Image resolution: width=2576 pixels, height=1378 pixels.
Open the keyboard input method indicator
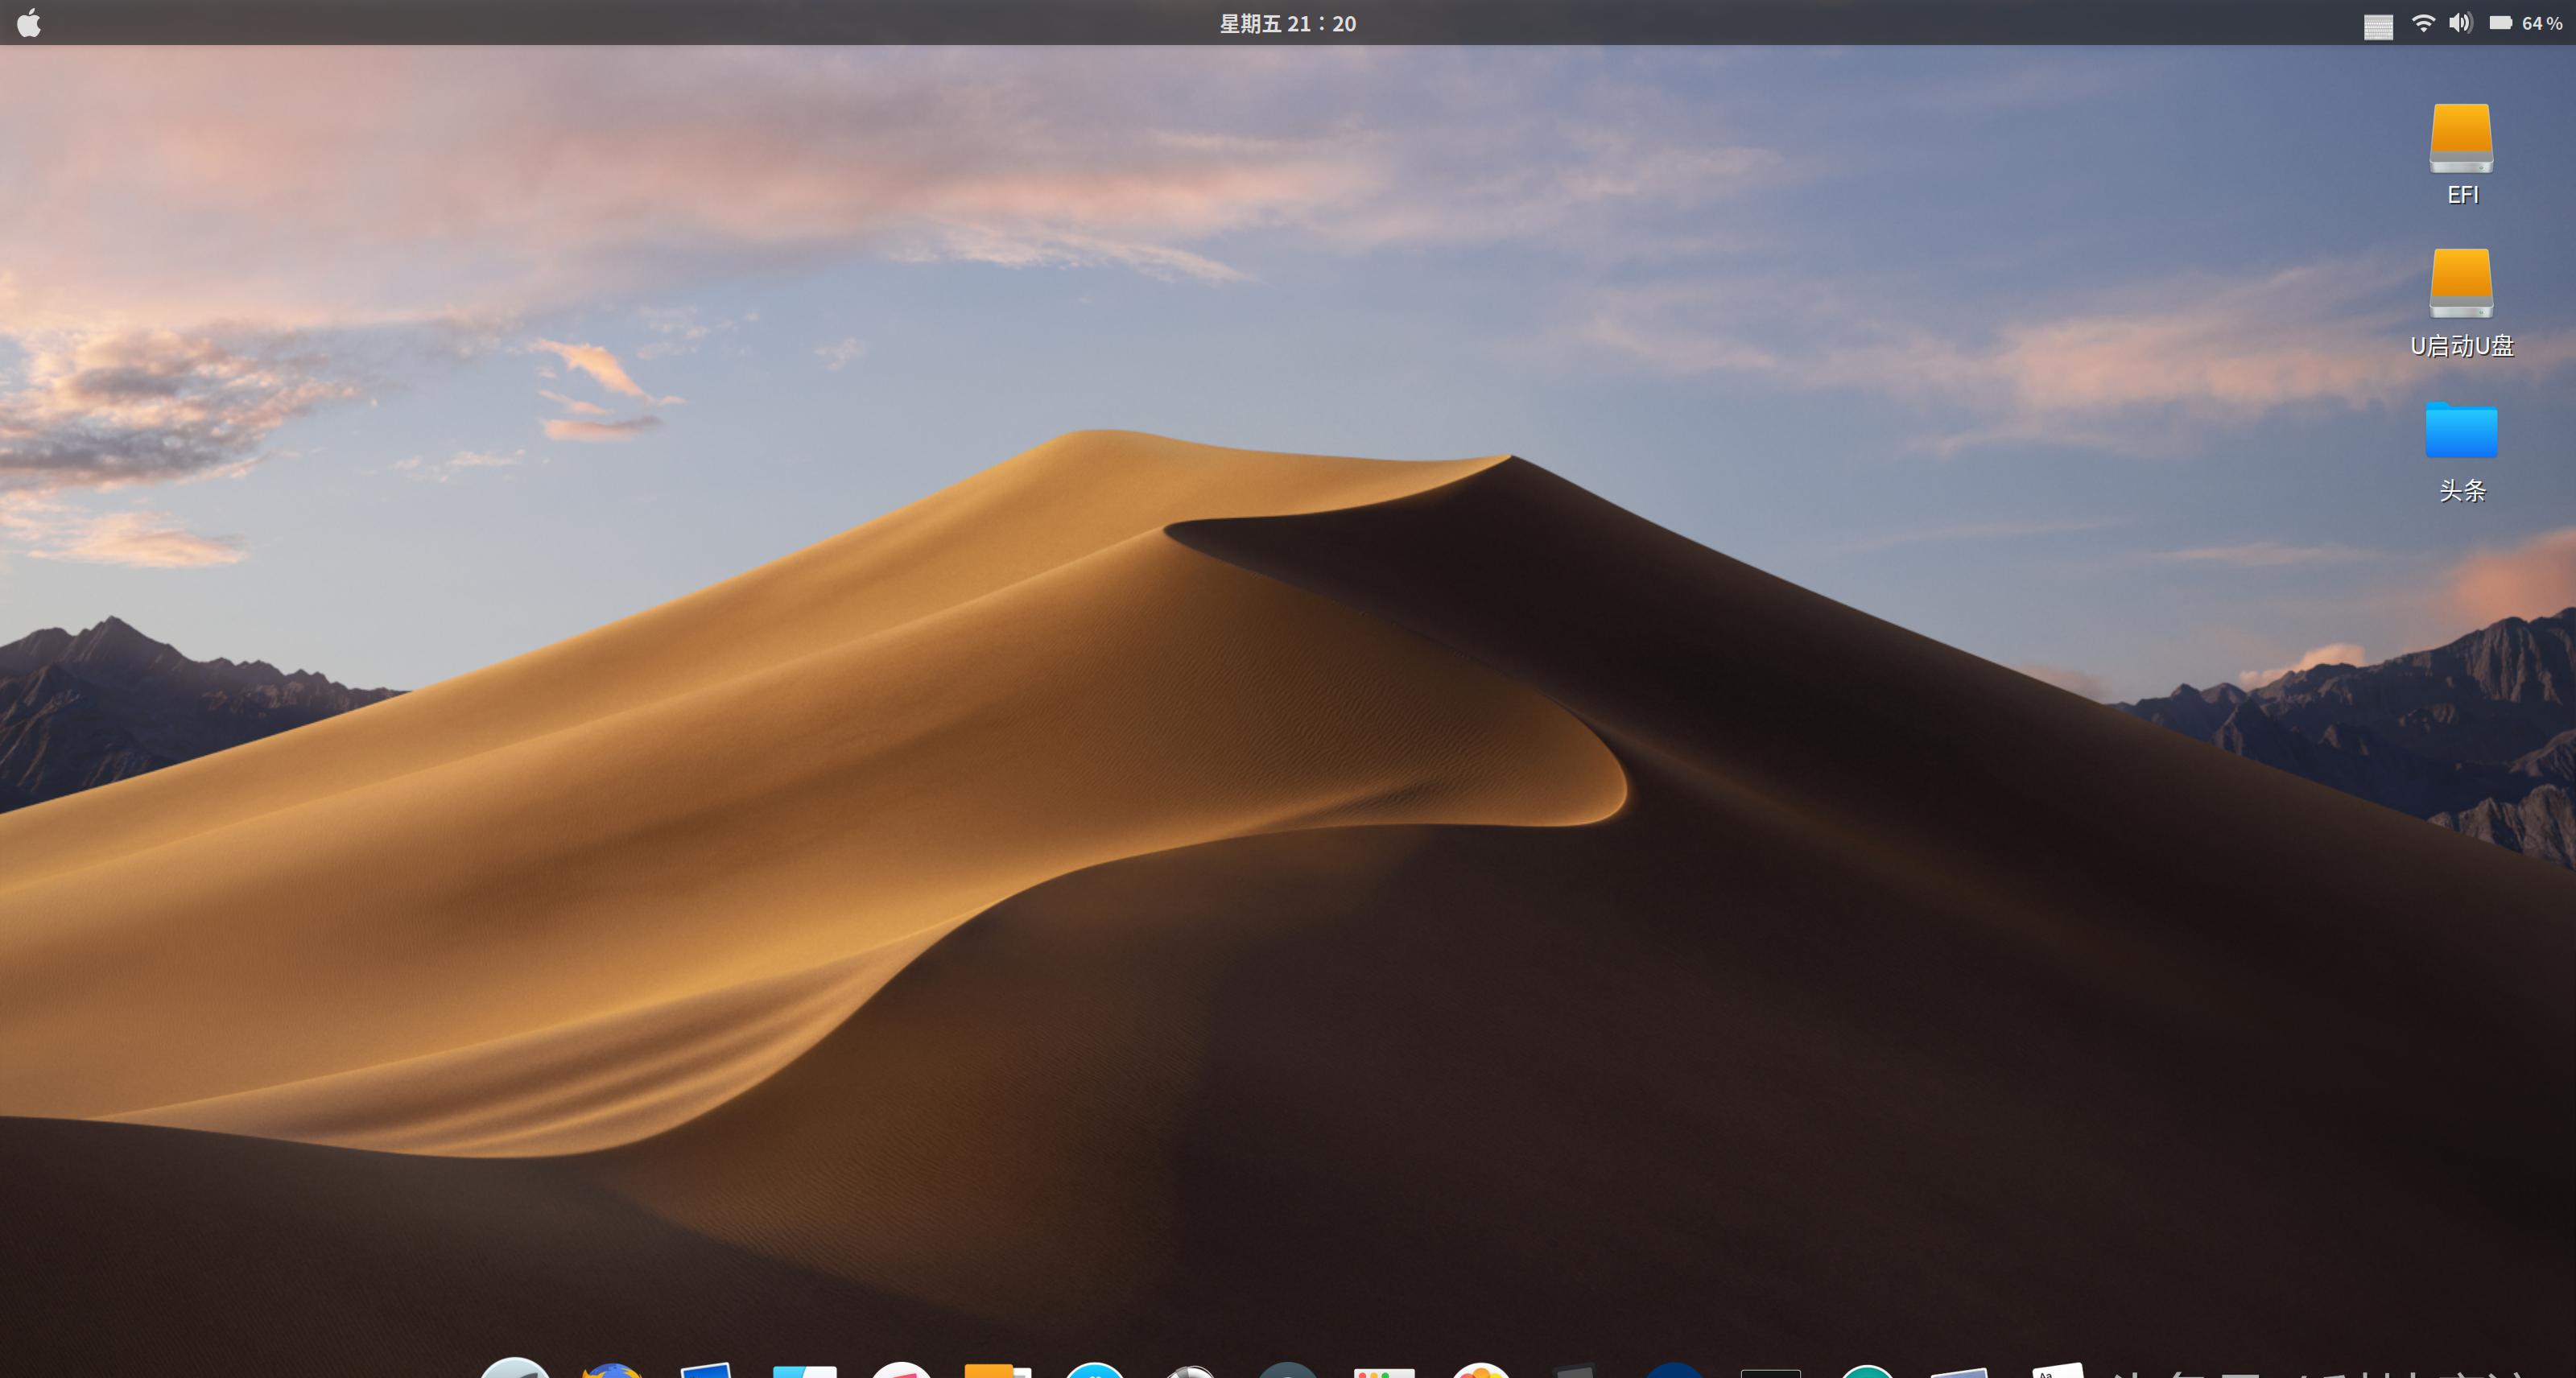2378,26
